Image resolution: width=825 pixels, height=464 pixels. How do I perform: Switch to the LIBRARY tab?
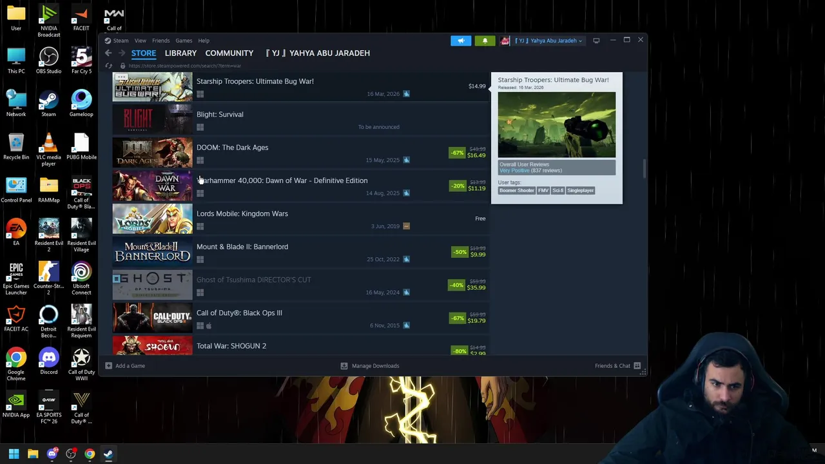(180, 53)
